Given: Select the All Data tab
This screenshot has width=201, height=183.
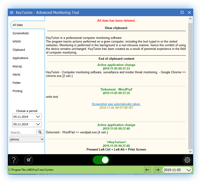Looking at the screenshot, I should 27,25.
